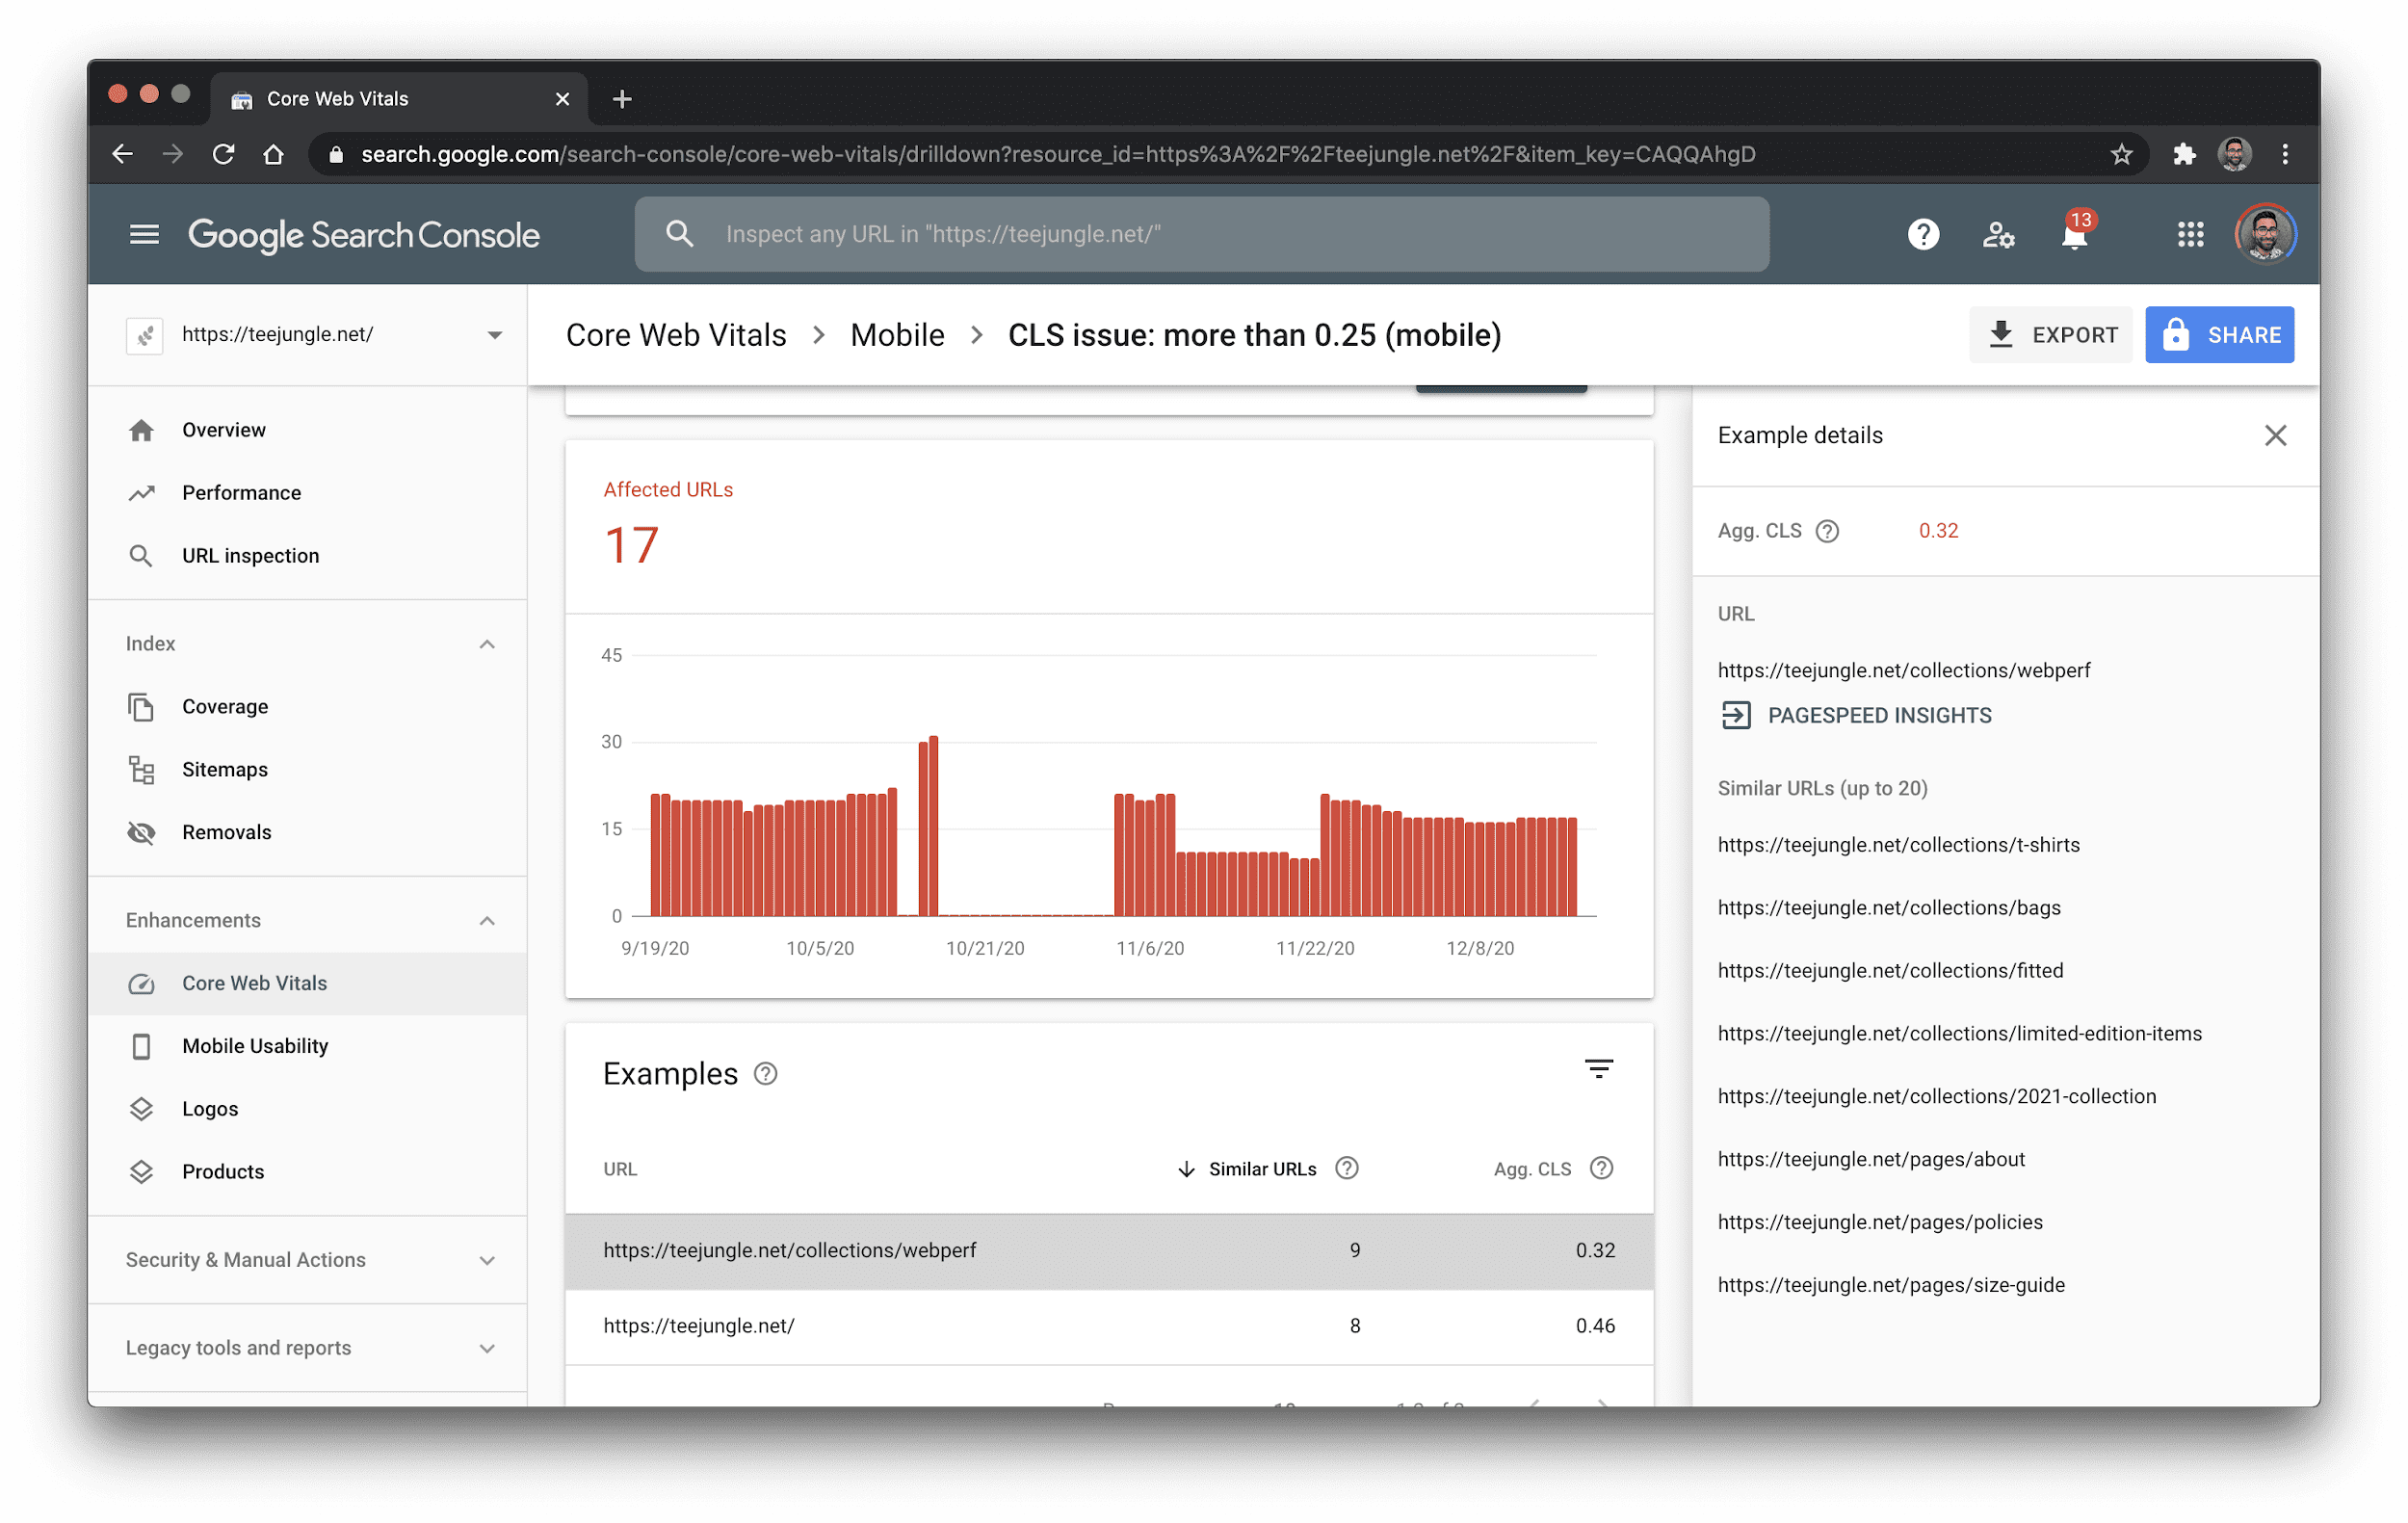Viewport: 2408px width, 1523px height.
Task: Click the Agg. CLS value 0.32 in example details
Action: click(1936, 528)
